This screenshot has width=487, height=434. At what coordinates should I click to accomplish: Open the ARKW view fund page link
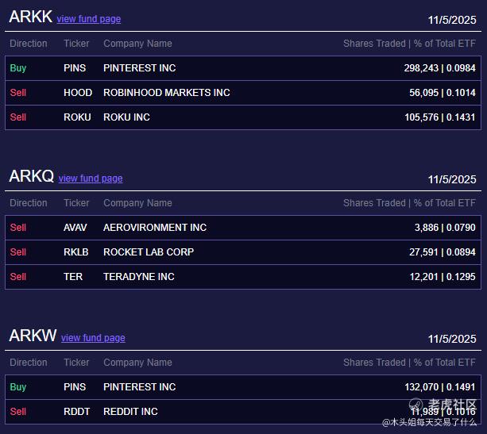point(93,338)
